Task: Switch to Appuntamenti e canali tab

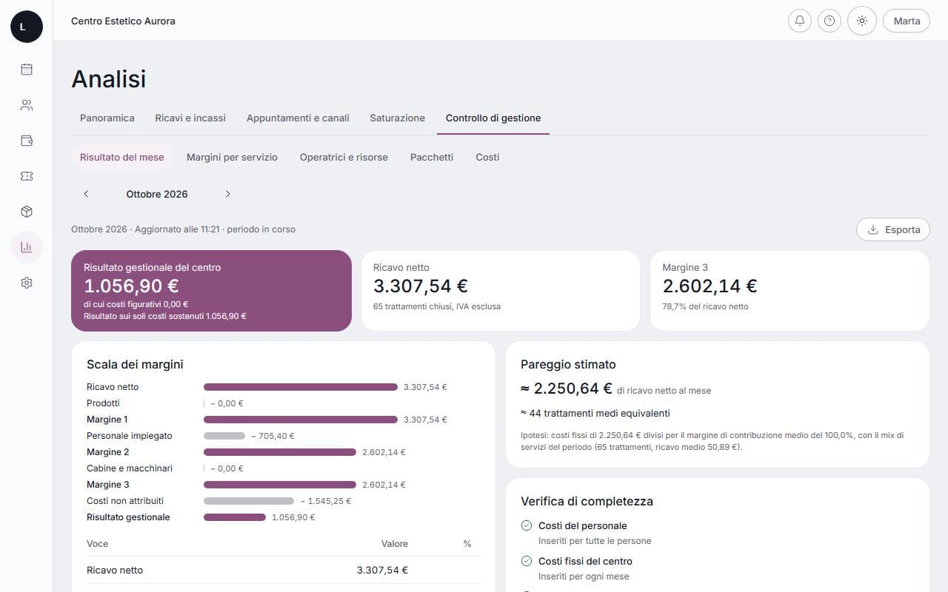Action: pyautogui.click(x=298, y=118)
